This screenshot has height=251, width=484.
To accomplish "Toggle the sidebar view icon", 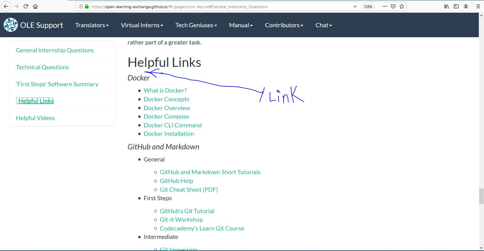I will [456, 6].
